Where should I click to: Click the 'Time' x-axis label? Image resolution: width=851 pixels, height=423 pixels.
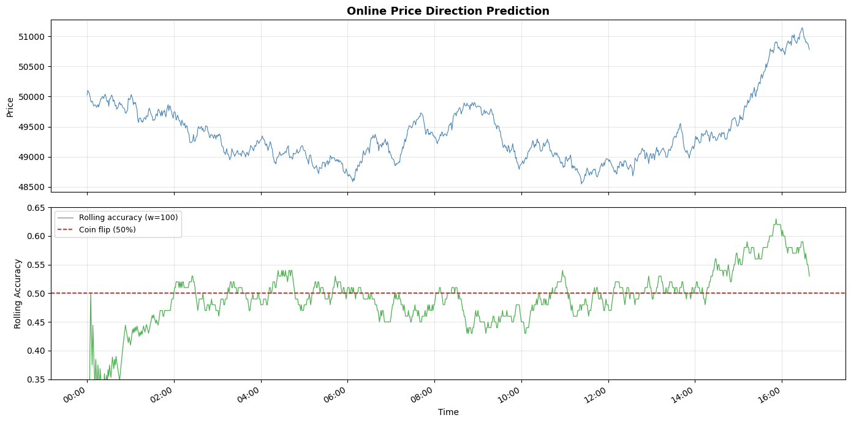pos(448,412)
